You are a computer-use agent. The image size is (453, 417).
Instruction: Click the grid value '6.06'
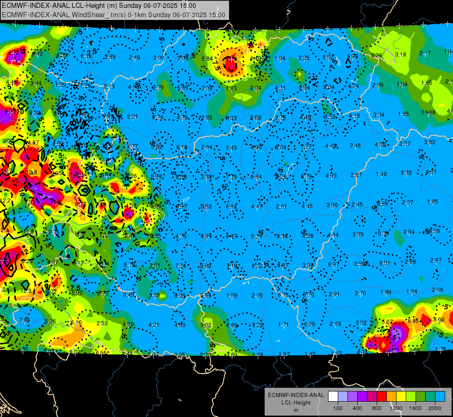point(434,231)
